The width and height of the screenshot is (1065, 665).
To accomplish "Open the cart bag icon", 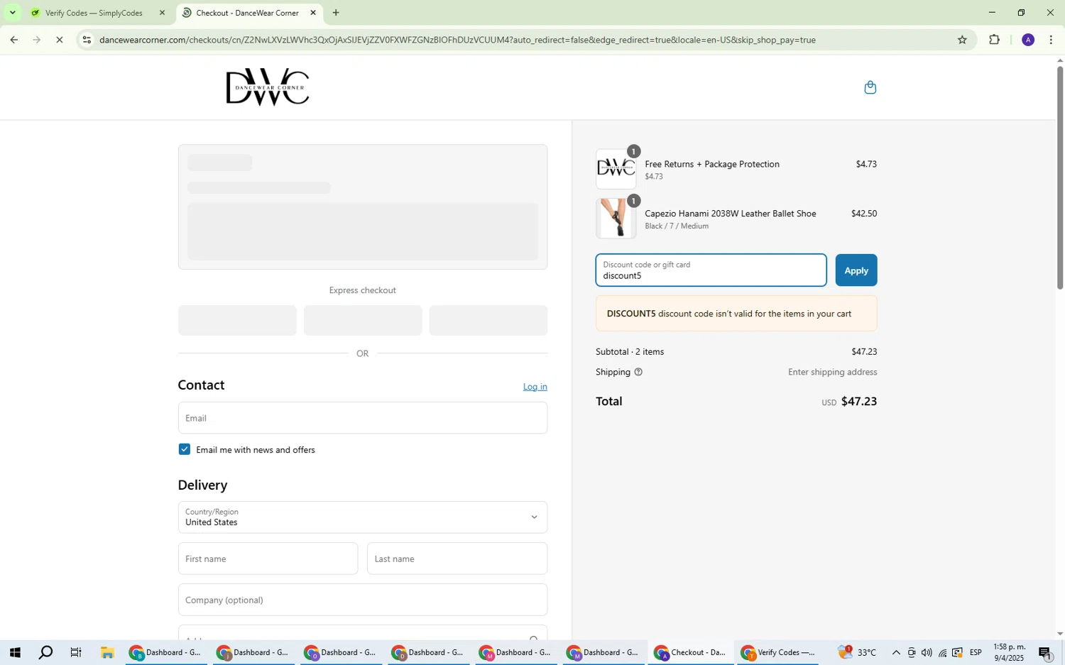I will tap(870, 87).
